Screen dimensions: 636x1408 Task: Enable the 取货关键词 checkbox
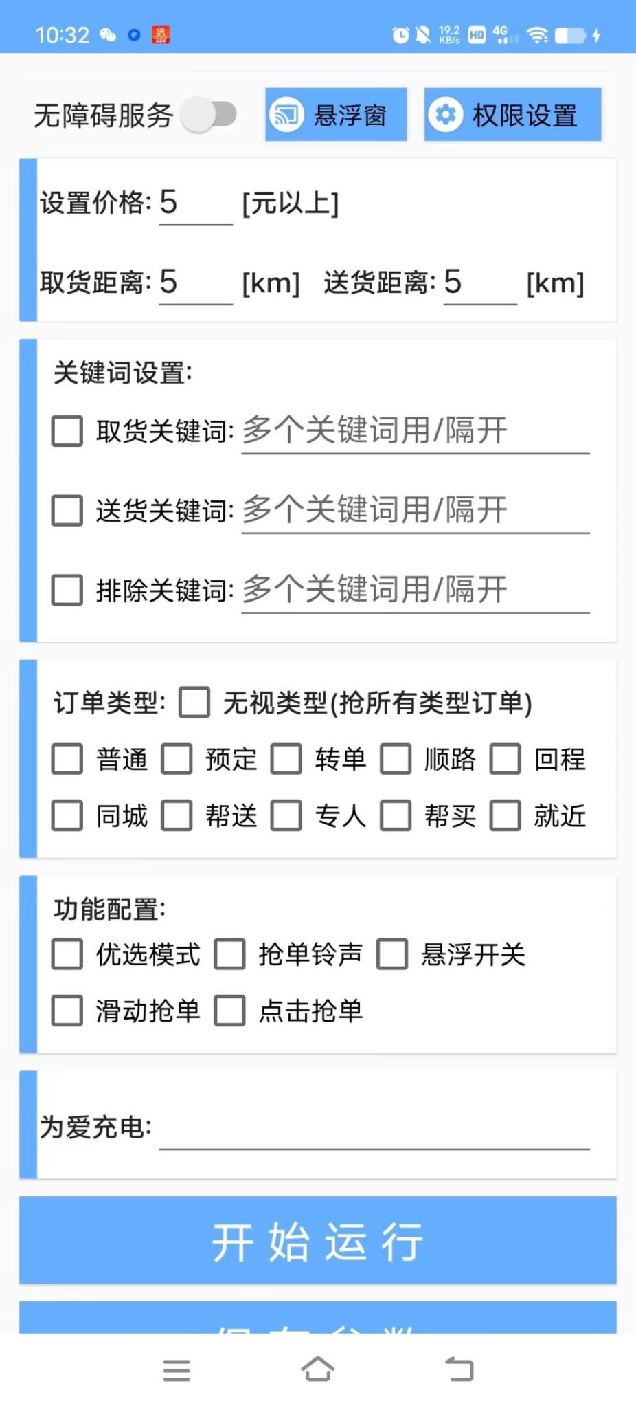pos(67,431)
